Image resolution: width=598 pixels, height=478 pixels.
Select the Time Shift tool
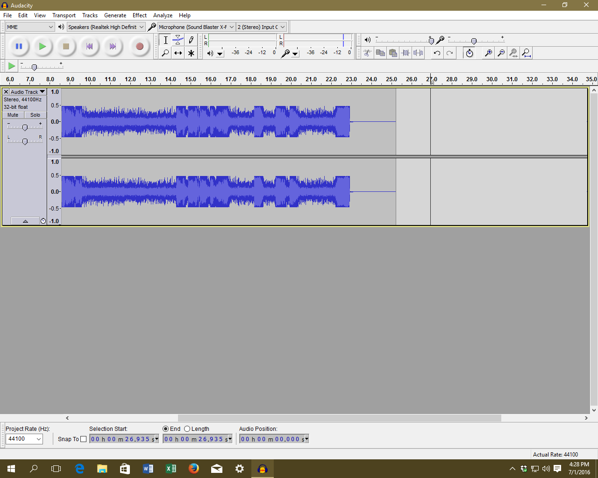178,53
